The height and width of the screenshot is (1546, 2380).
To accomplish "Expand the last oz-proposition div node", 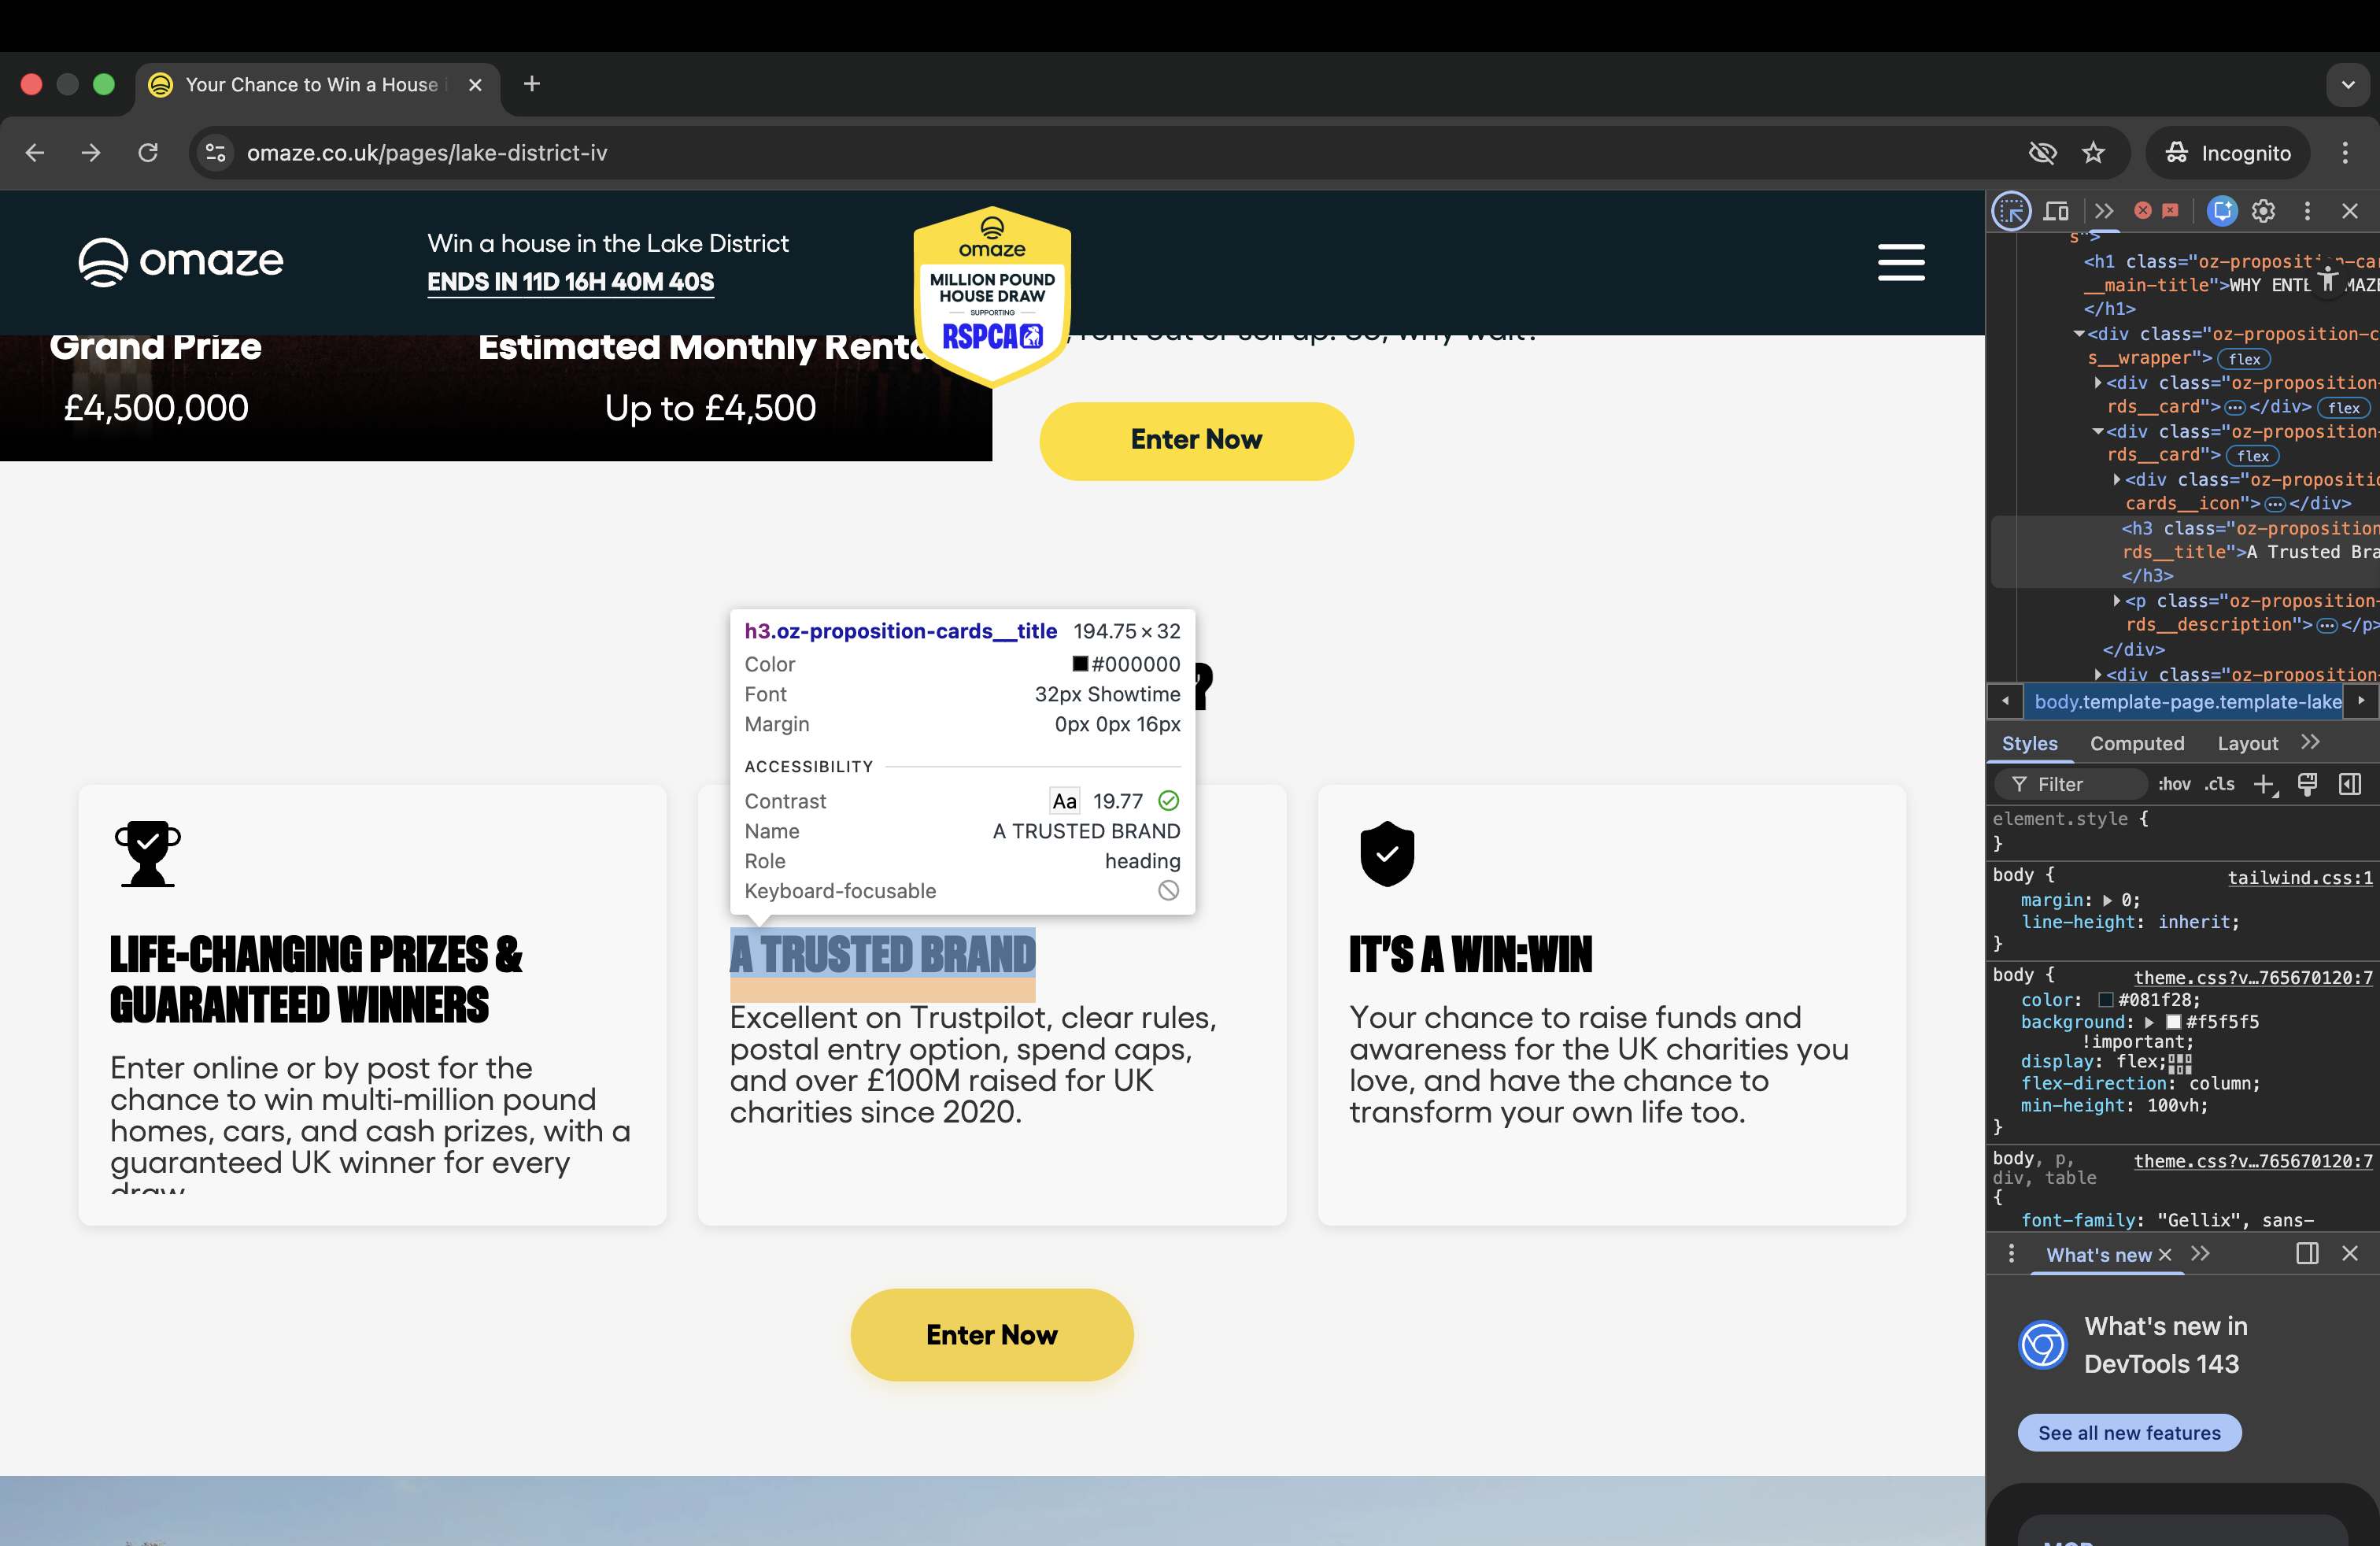I will pyautogui.click(x=2097, y=675).
